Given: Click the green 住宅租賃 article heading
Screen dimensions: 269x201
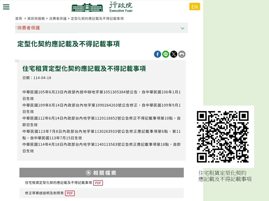Looking at the screenshot, I should 84,68.
